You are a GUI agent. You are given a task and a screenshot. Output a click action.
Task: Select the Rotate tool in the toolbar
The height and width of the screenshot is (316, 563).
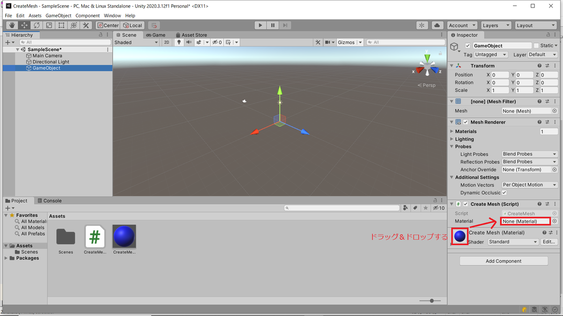pos(37,25)
